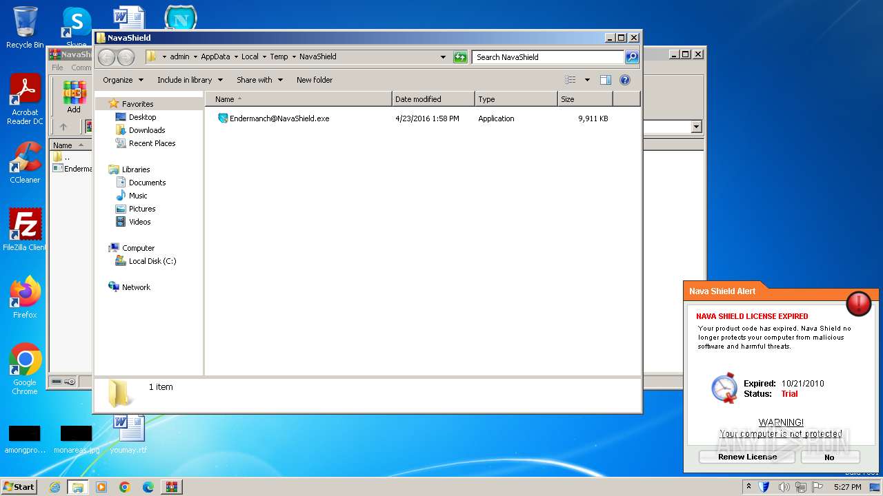Select Favorites in navigation pane
This screenshot has width=883, height=496.
coord(137,104)
